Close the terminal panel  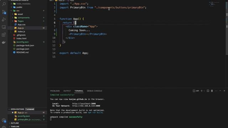(x=224, y=91)
